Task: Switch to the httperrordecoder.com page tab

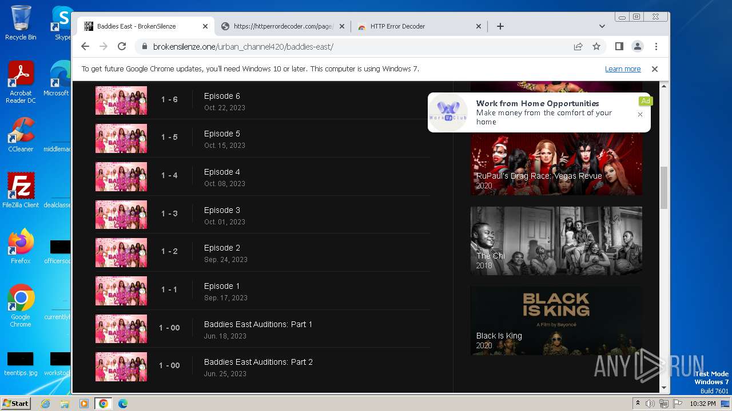Action: click(x=283, y=26)
